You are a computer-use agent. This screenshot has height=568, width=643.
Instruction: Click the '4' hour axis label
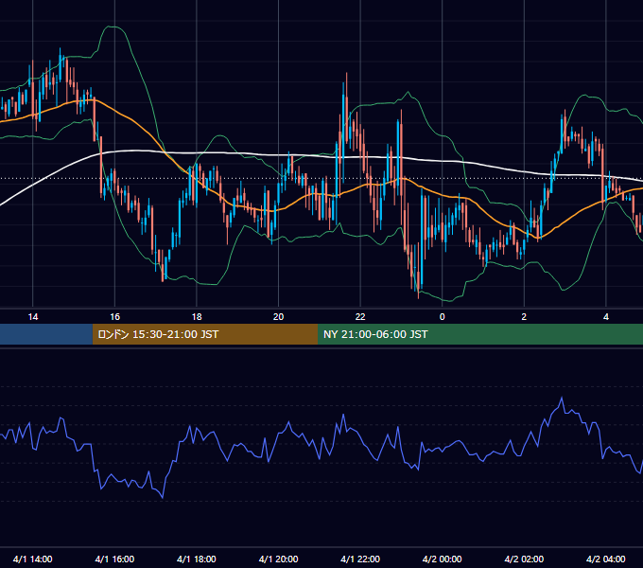click(x=606, y=317)
